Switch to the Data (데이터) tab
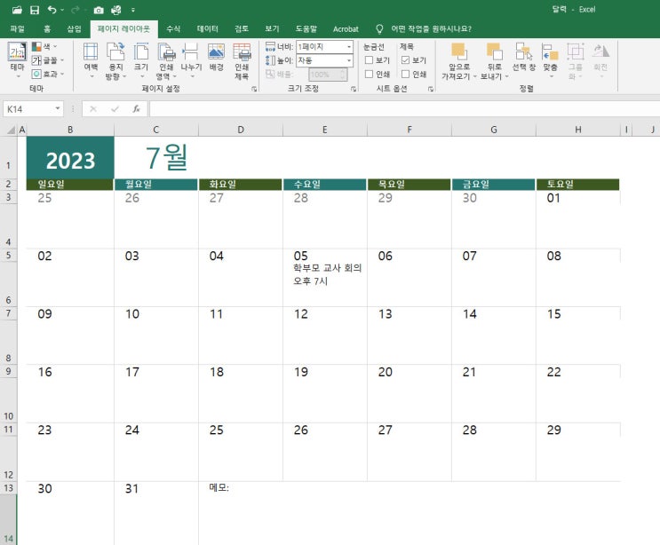Screen dimensions: 660x545 208,28
